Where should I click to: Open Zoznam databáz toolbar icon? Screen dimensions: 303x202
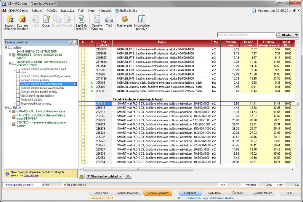tap(22, 22)
